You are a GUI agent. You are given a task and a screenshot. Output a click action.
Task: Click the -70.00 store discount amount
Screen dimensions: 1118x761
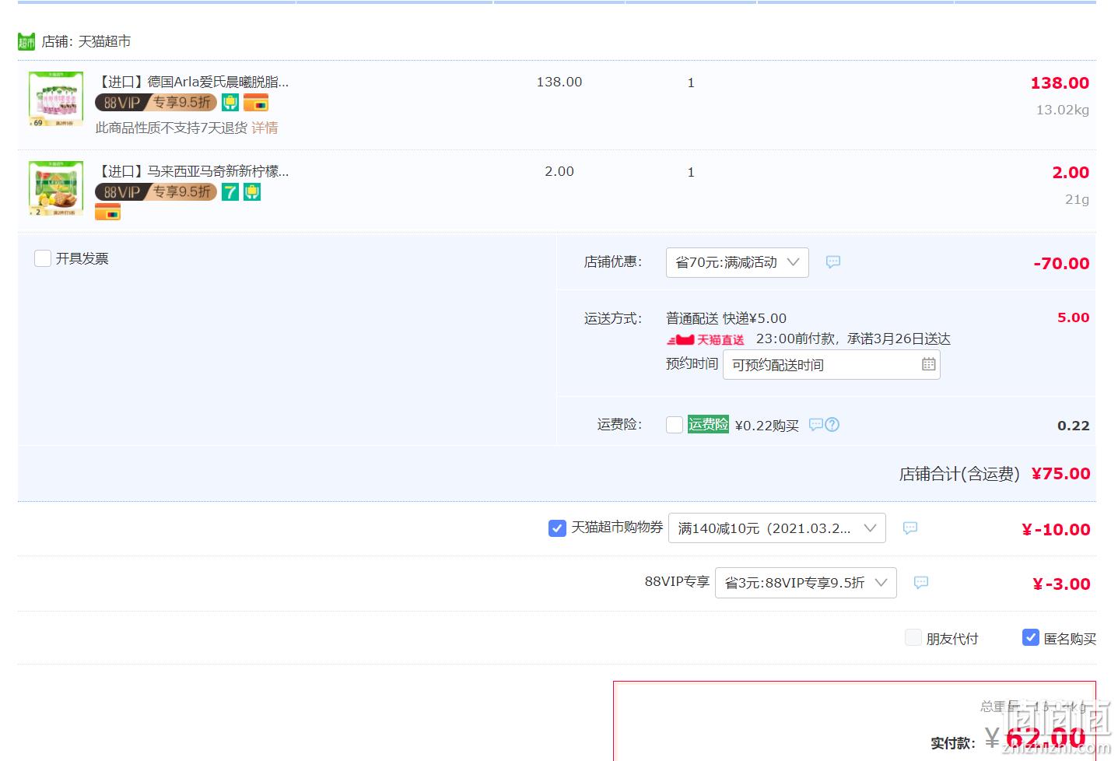pyautogui.click(x=1061, y=264)
